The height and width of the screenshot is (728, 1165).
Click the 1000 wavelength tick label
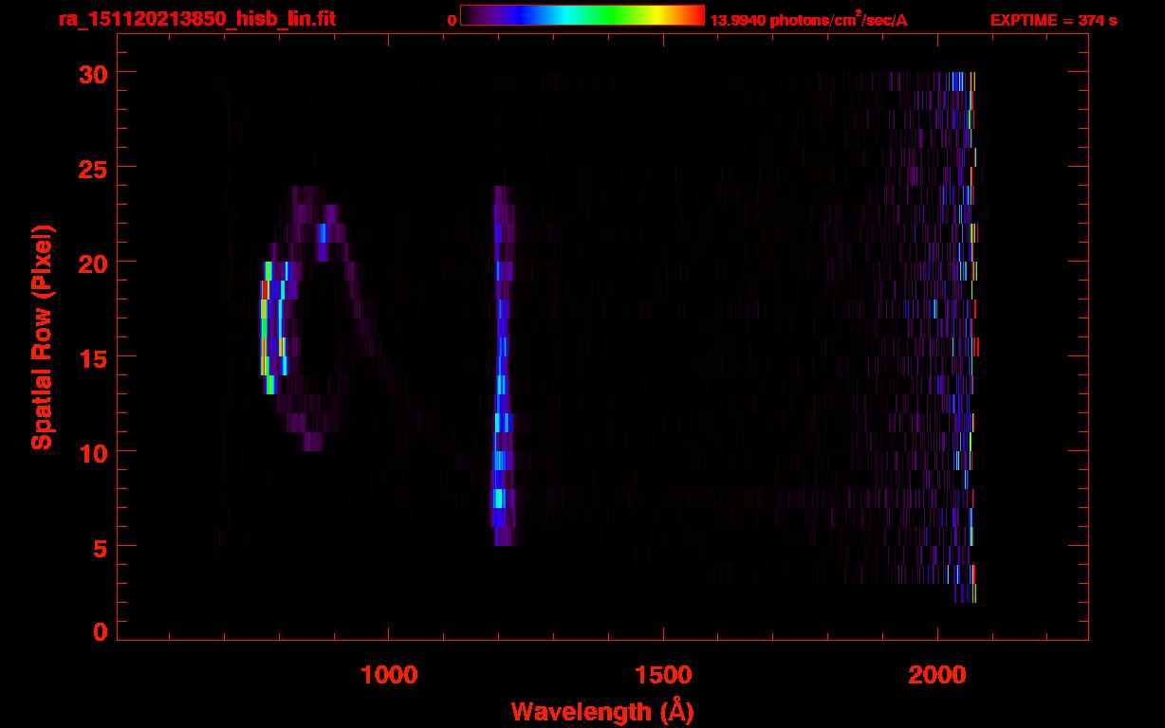pyautogui.click(x=389, y=675)
